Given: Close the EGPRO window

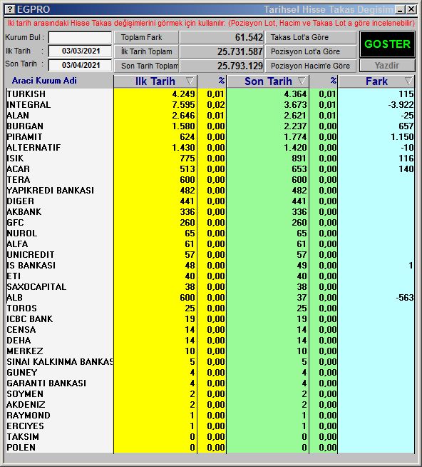Looking at the screenshot, I should 411,9.
